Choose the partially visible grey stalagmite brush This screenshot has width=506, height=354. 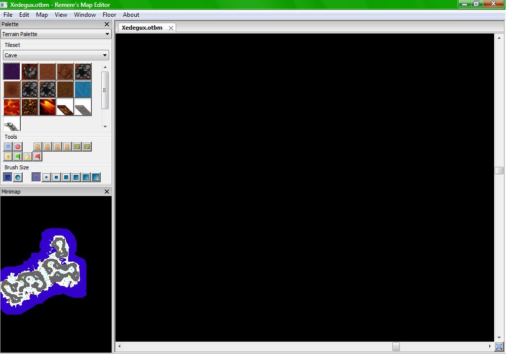coord(12,124)
